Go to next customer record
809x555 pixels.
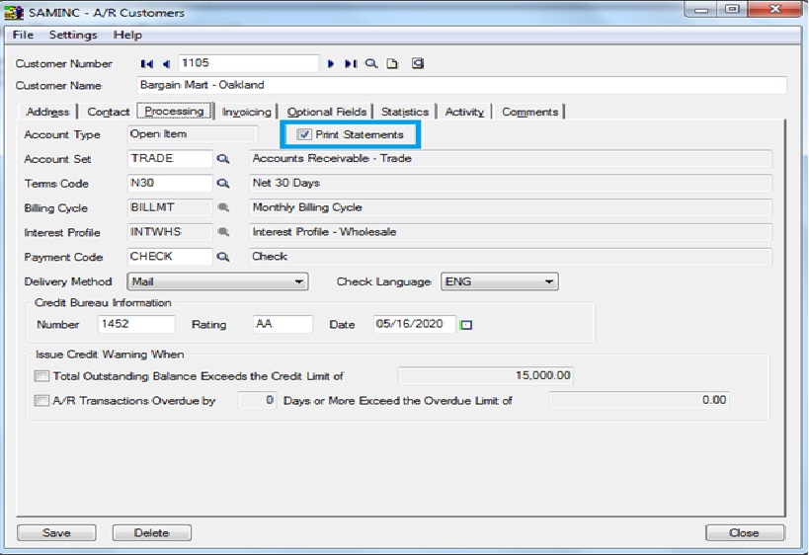pos(331,64)
